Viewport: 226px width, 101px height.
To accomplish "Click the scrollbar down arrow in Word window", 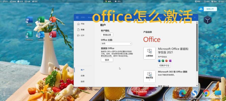I will click(197, 86).
